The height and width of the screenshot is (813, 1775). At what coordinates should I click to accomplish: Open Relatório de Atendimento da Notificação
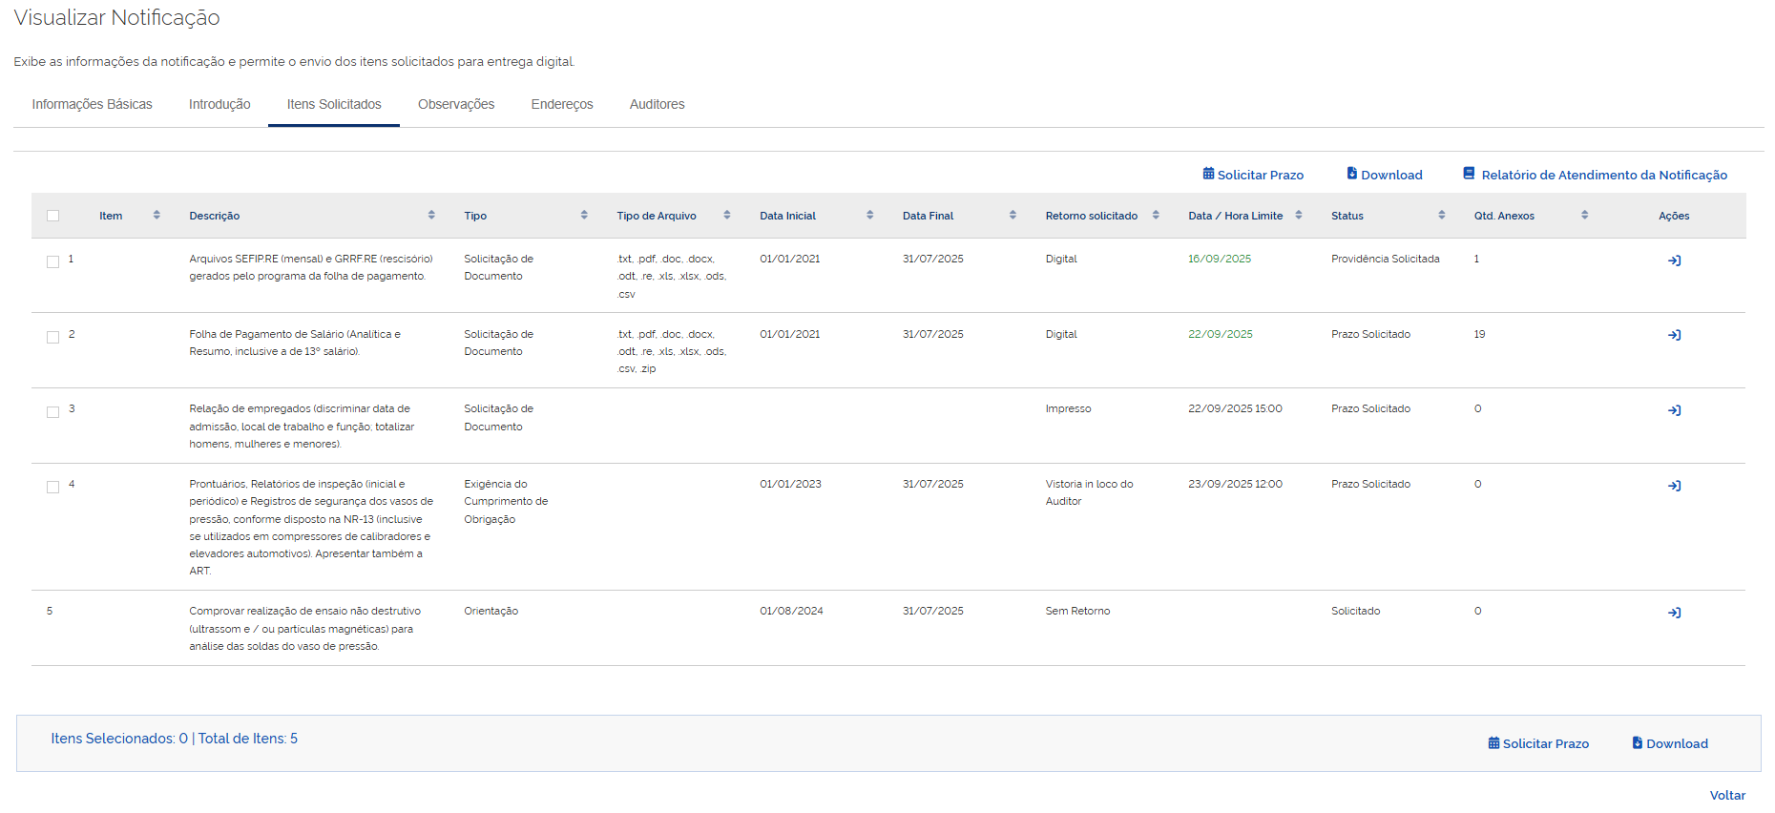point(1596,175)
